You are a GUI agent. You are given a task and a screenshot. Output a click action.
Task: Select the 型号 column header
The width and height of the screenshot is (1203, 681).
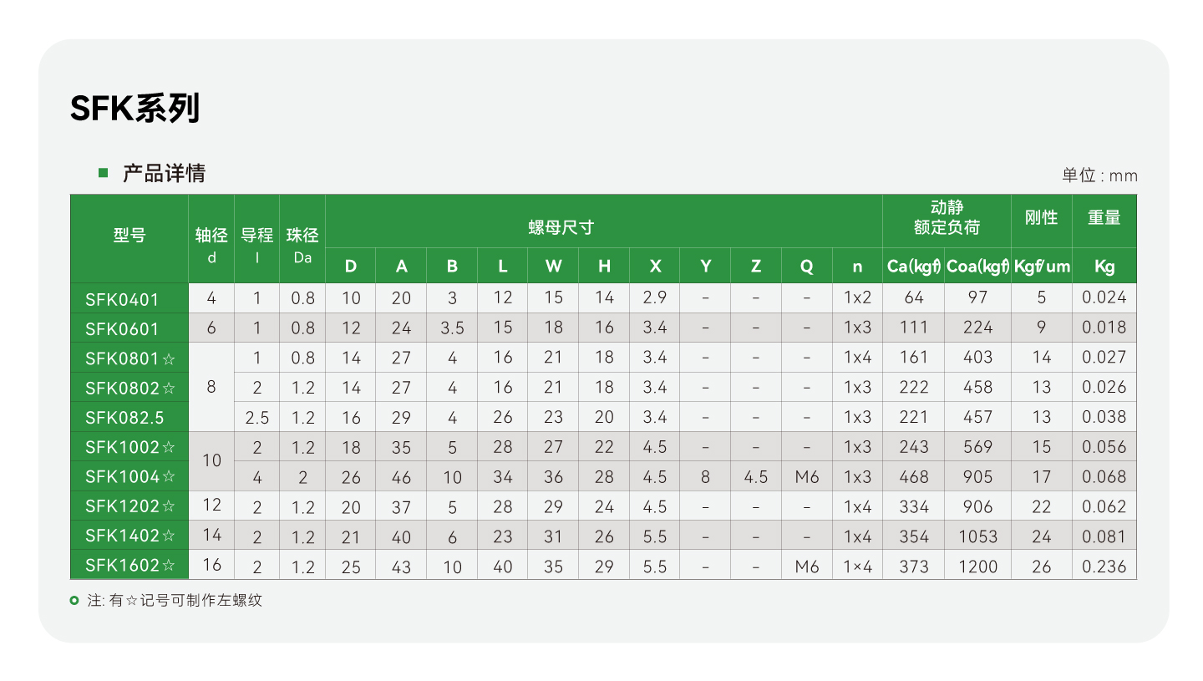coord(129,236)
